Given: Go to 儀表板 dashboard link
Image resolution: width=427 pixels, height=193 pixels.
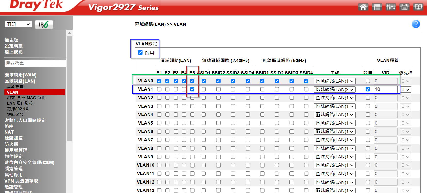Looking at the screenshot, I should tap(11, 40).
